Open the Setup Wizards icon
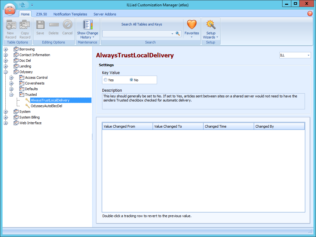Screen dimensions: 316x237 [x=210, y=25]
